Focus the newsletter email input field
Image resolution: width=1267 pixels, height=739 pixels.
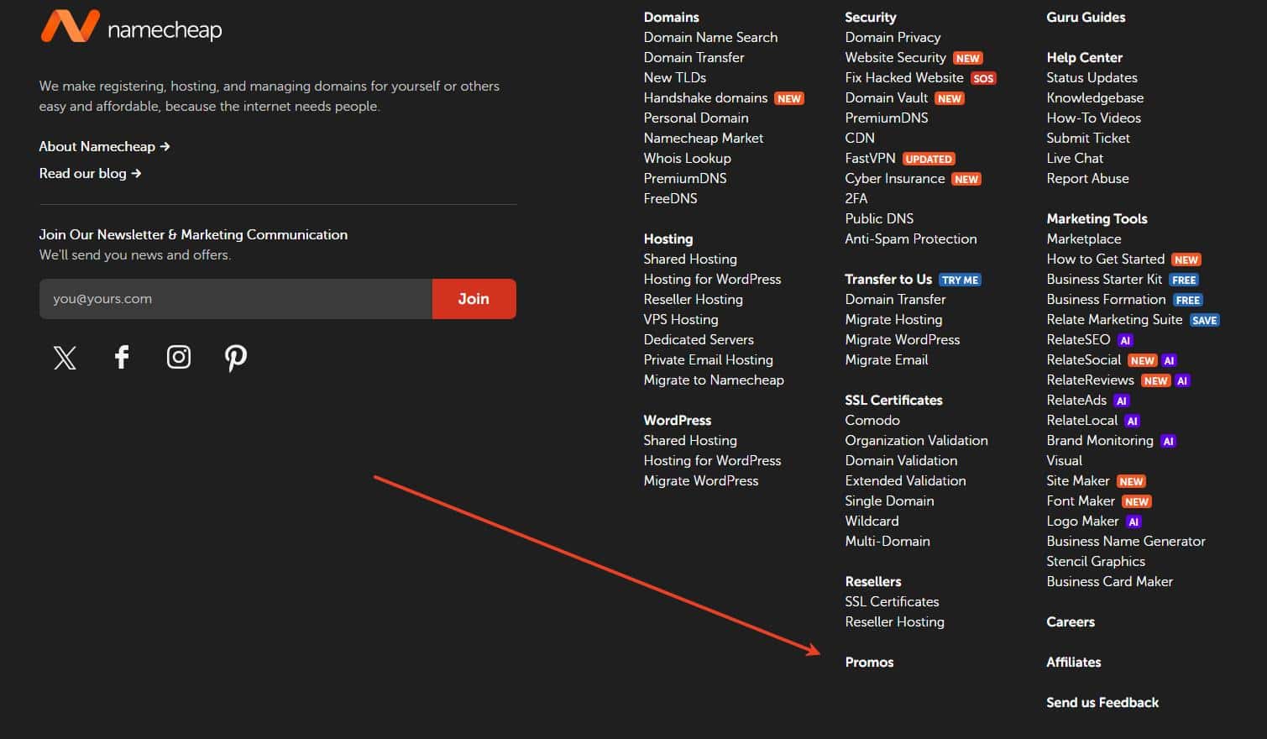[235, 299]
